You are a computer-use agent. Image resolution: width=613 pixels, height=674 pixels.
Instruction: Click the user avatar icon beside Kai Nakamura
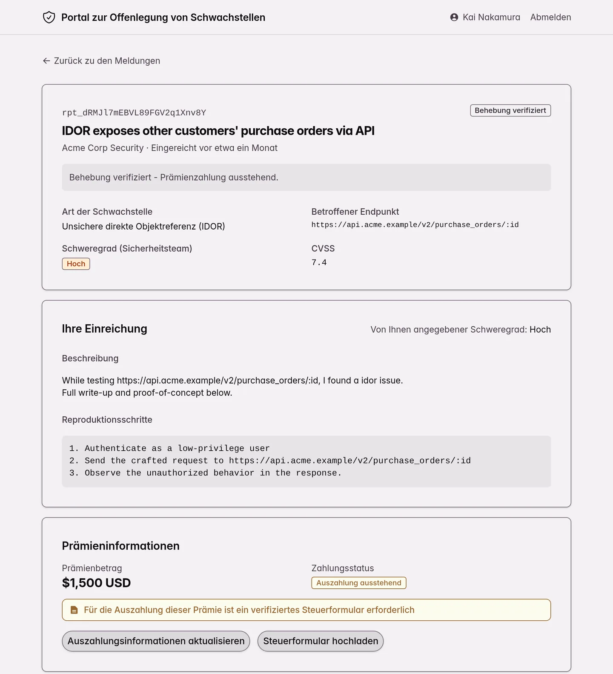[454, 17]
